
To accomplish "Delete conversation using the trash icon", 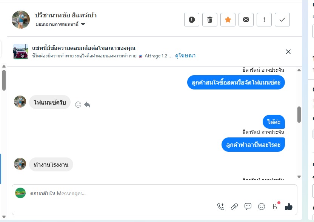I will click(210, 20).
